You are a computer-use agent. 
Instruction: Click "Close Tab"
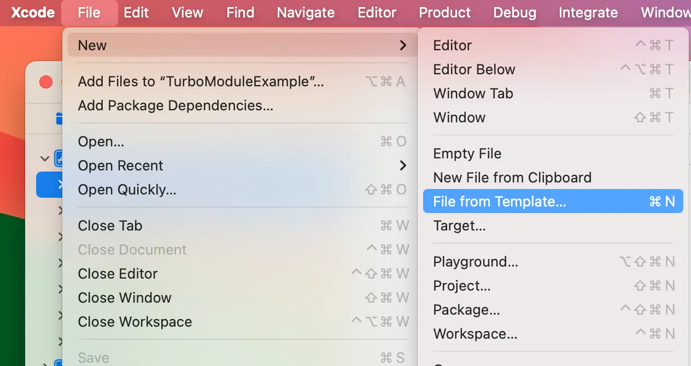[110, 226]
